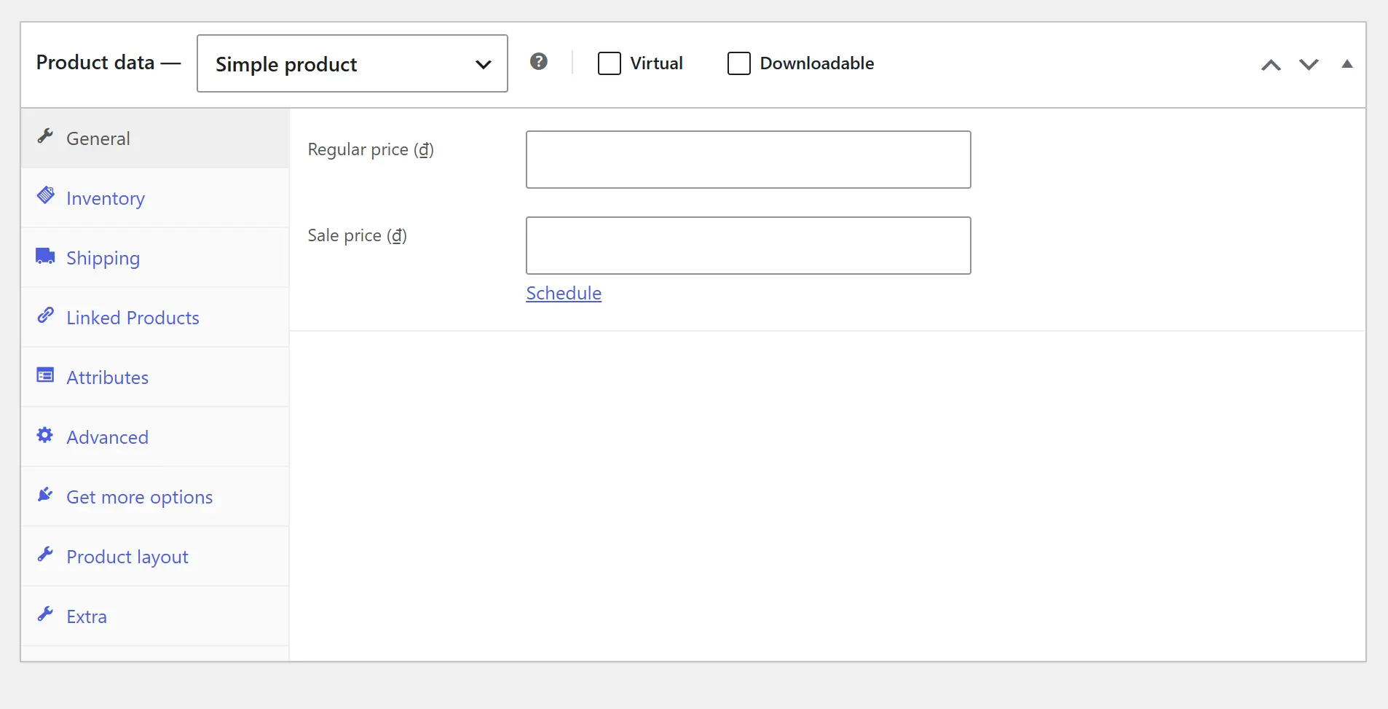
Task: Click the Advanced gear icon
Action: [45, 435]
